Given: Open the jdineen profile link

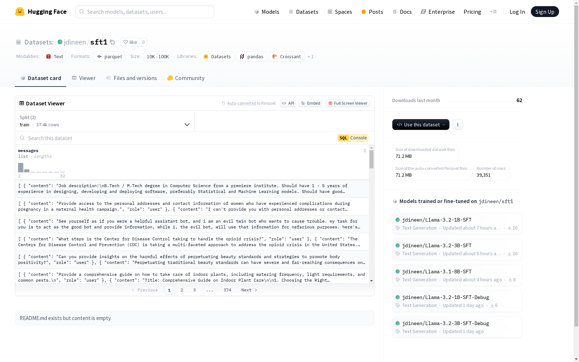Looking at the screenshot, I should (75, 42).
